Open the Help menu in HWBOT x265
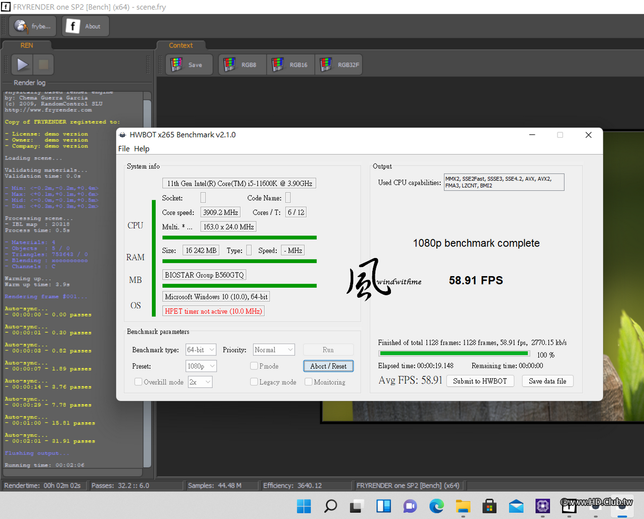 point(142,149)
